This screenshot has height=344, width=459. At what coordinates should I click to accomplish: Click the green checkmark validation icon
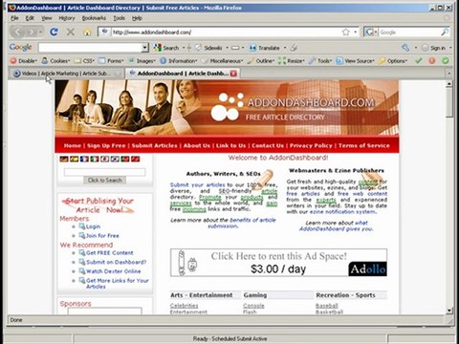click(419, 60)
